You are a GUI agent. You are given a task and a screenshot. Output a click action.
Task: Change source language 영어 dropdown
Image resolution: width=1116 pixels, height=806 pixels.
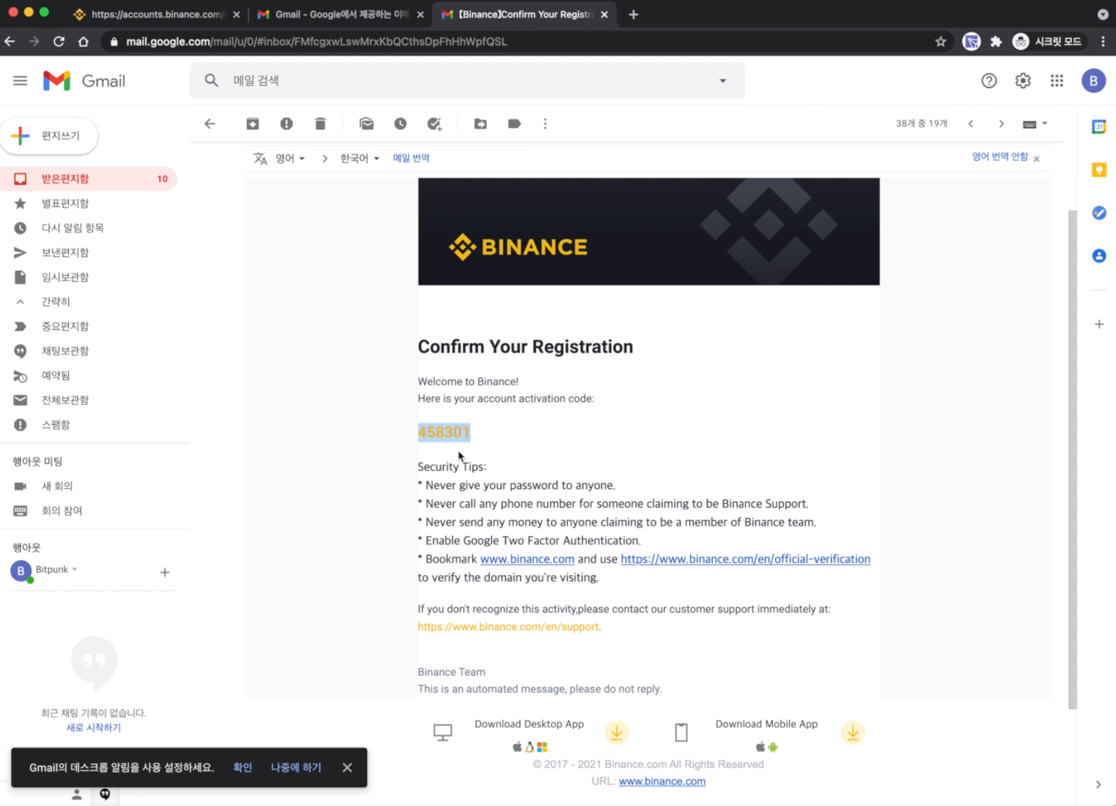coord(290,158)
